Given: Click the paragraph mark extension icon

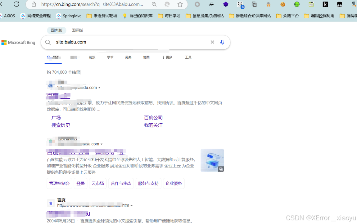Looking at the screenshot, I should point(354,4).
